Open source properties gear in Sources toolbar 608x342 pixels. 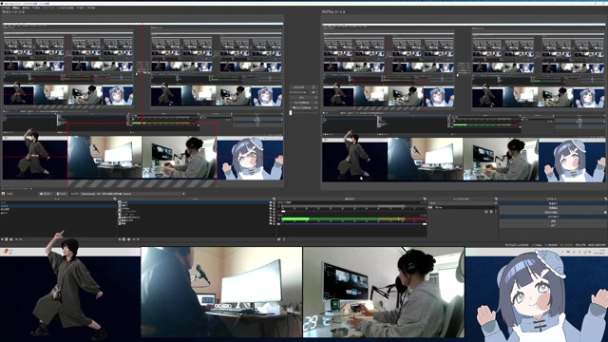pos(129,239)
